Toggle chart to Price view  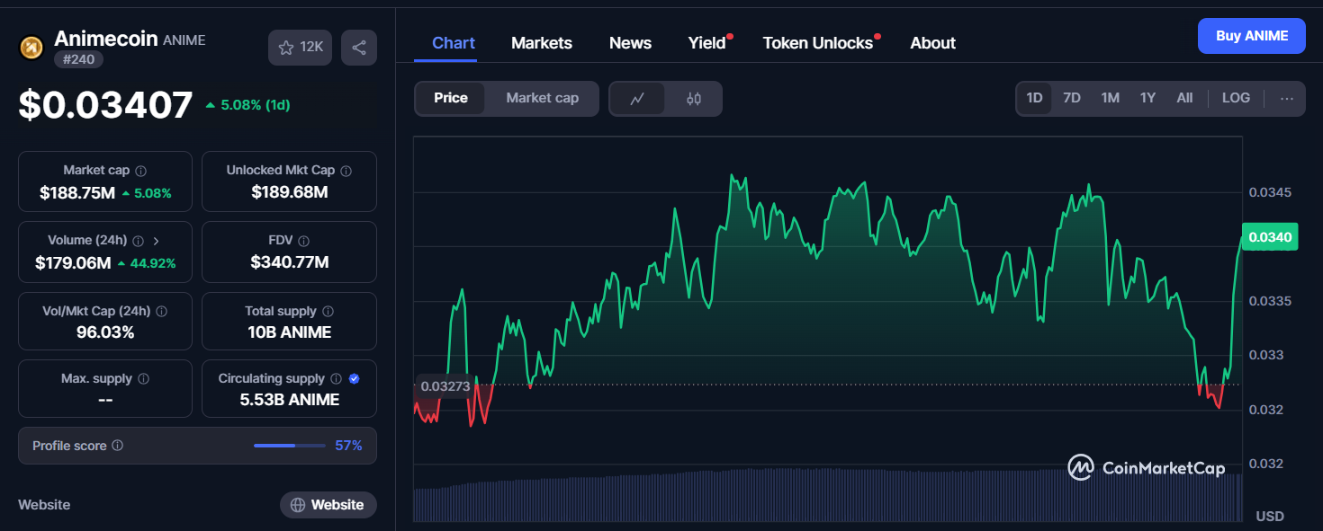click(451, 98)
